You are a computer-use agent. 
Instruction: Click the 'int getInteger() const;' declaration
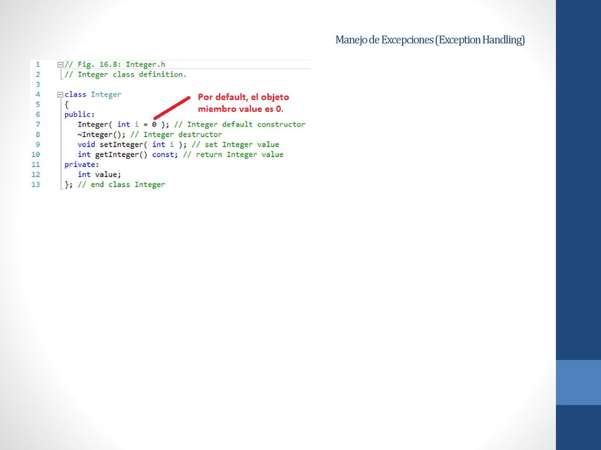pyautogui.click(x=127, y=154)
